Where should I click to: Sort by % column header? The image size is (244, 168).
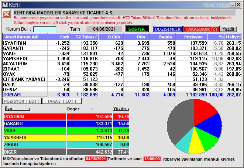coord(216,37)
